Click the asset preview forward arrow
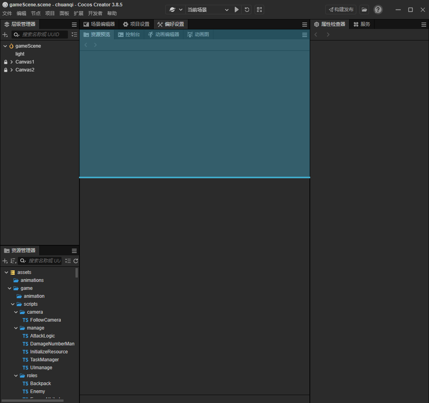The height and width of the screenshot is (403, 429). pos(95,45)
